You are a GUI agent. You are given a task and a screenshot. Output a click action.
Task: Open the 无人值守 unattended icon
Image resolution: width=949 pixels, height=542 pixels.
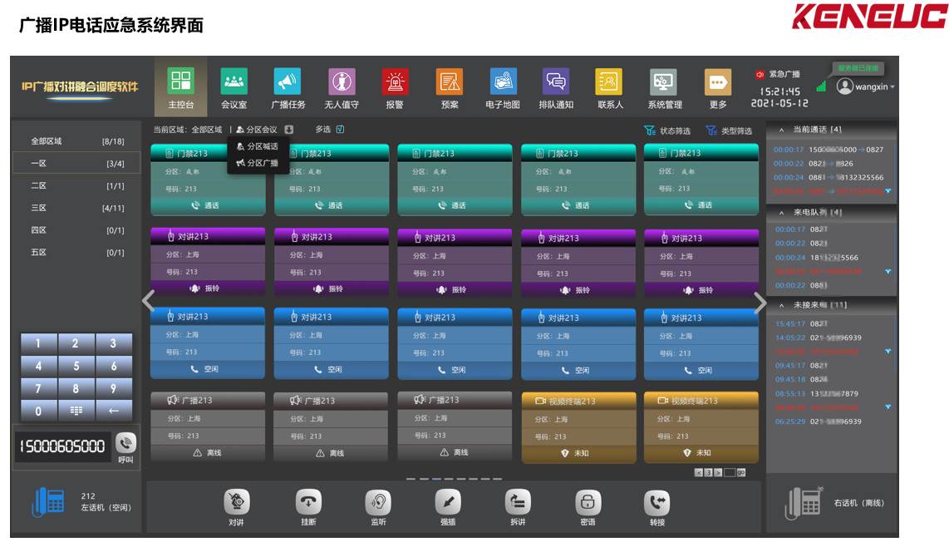click(342, 81)
